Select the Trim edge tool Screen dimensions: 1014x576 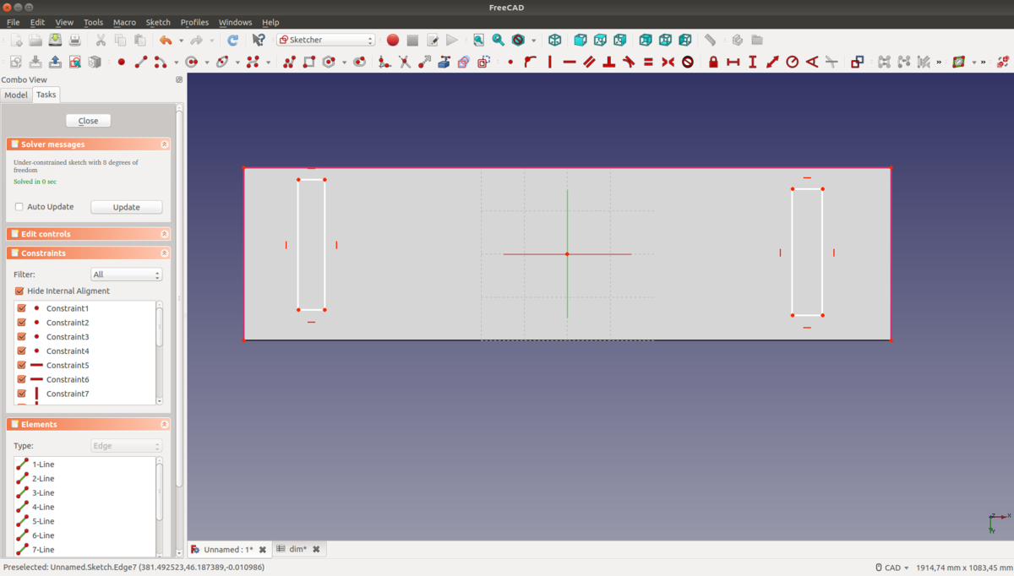[x=405, y=62]
